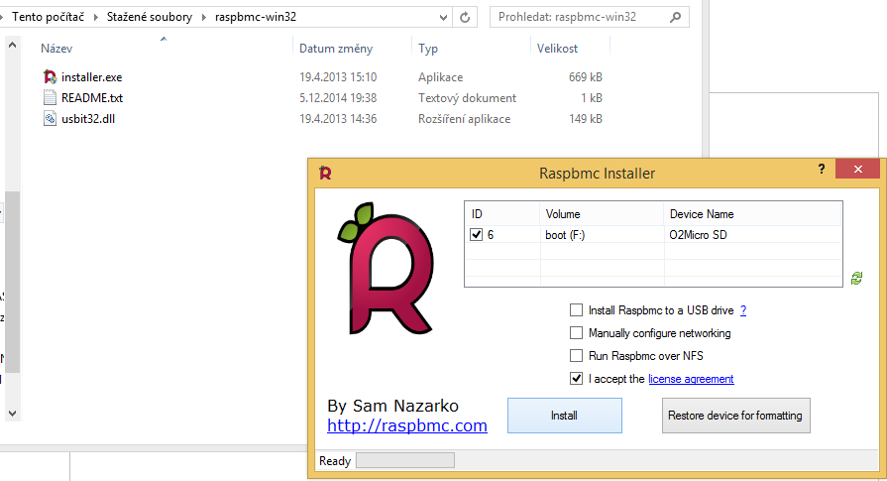The width and height of the screenshot is (887, 481).
Task: Click the Rozšíření aplikace type cell
Action: [465, 119]
